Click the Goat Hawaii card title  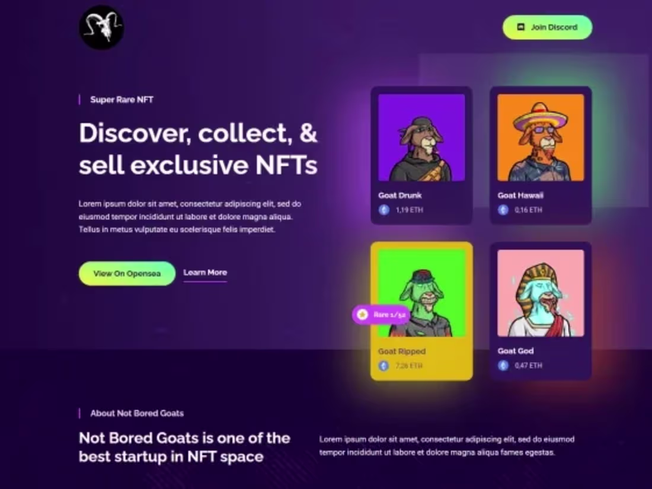pos(520,196)
